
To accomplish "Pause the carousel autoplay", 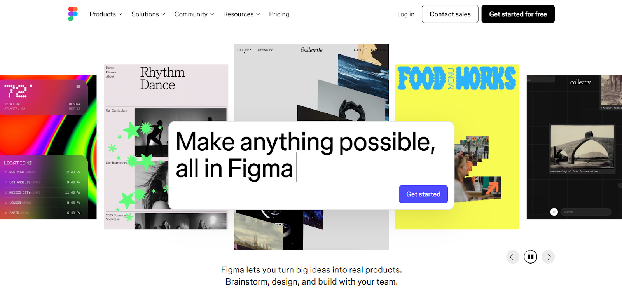I will pyautogui.click(x=531, y=257).
